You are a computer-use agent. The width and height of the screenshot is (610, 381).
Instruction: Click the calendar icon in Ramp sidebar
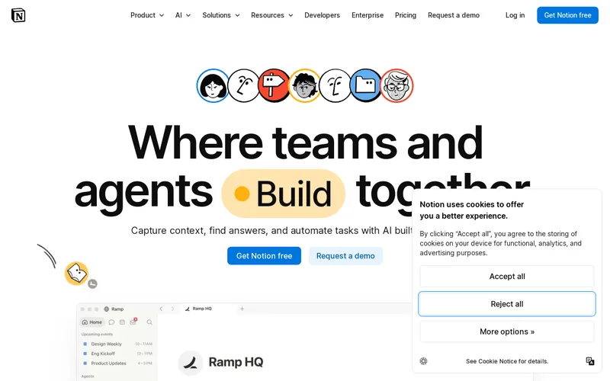tap(122, 322)
